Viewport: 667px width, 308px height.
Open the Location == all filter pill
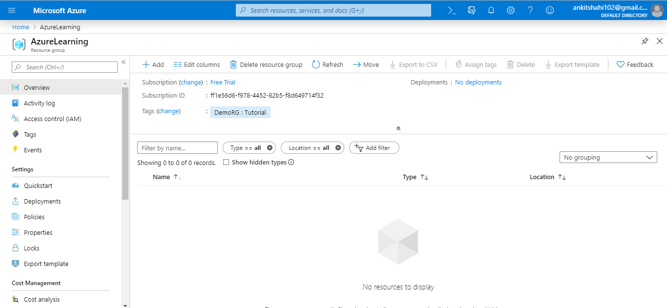click(313, 148)
